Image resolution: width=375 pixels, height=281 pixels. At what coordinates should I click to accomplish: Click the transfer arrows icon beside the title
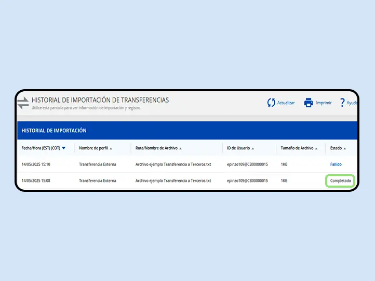(23, 103)
